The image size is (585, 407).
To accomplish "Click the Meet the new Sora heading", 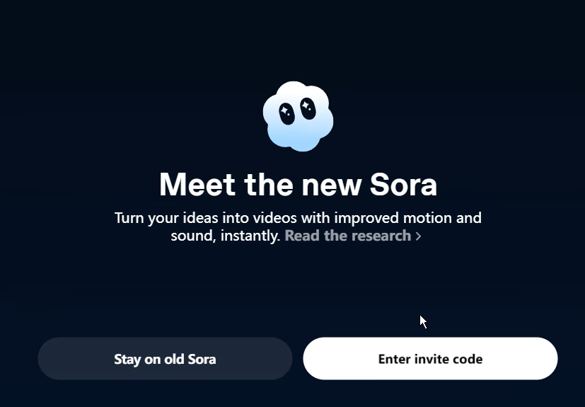I will 298,185.
